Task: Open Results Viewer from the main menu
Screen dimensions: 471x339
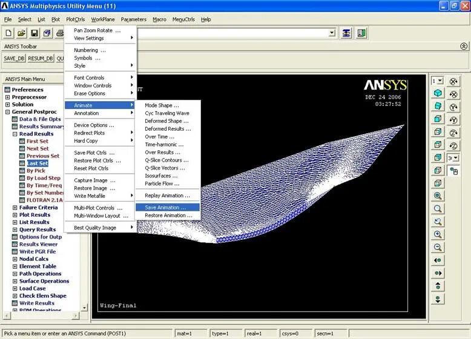Action: click(39, 245)
